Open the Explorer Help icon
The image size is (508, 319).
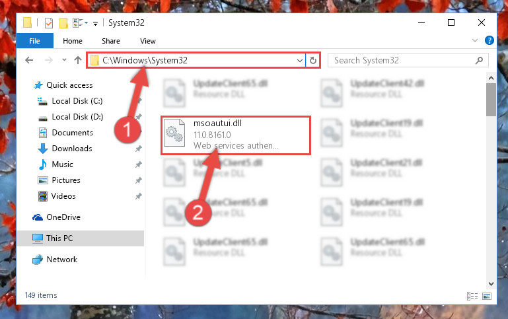[x=490, y=40]
